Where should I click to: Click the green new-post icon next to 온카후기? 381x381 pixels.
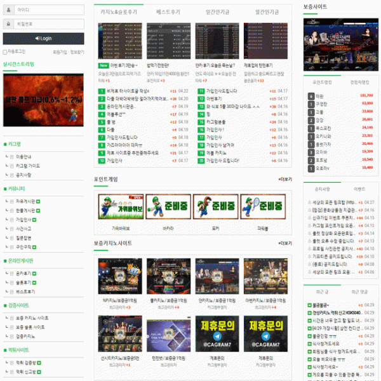point(34,274)
